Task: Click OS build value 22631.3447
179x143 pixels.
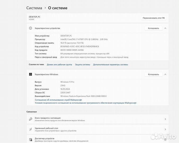Action: (x=65, y=93)
